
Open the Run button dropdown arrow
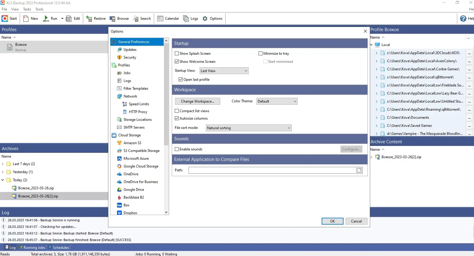click(x=62, y=19)
